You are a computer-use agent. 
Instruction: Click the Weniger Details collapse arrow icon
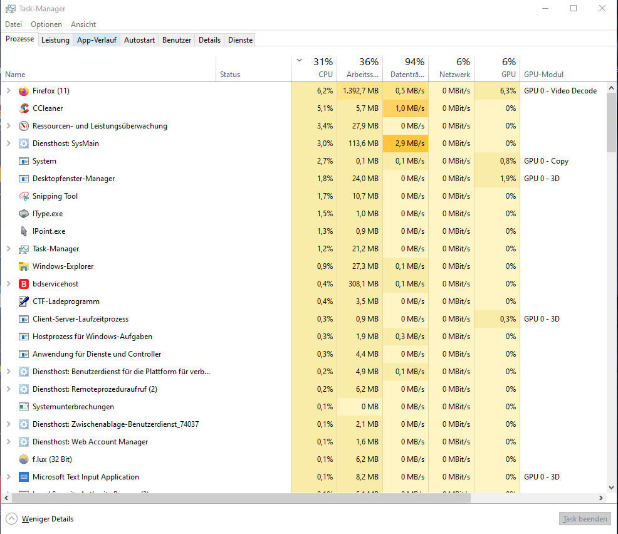coord(12,518)
